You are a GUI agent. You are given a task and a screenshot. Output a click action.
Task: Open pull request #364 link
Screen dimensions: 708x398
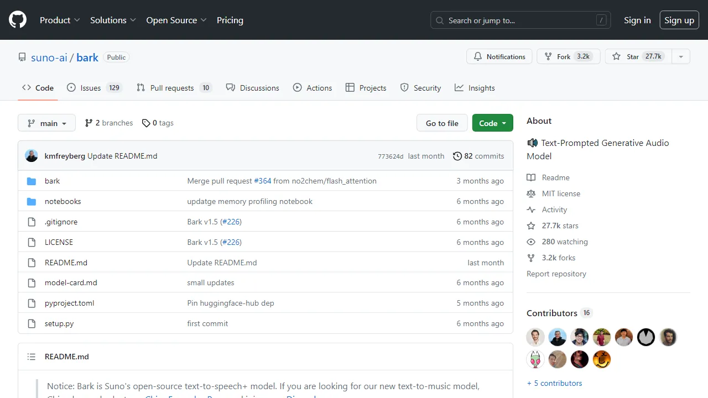[263, 181]
